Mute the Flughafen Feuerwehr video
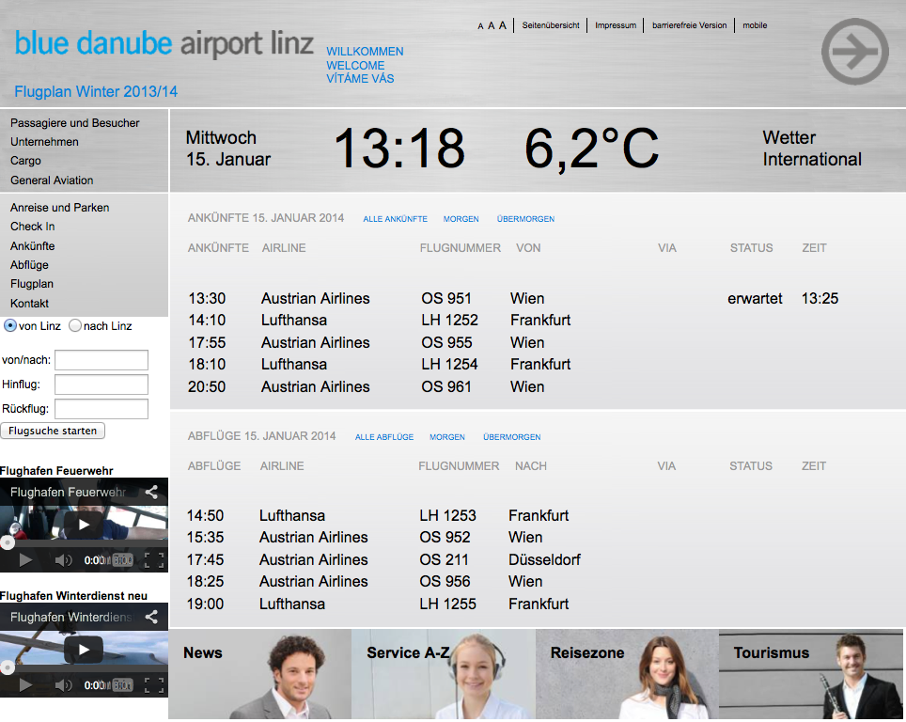The height and width of the screenshot is (722, 906). click(63, 559)
